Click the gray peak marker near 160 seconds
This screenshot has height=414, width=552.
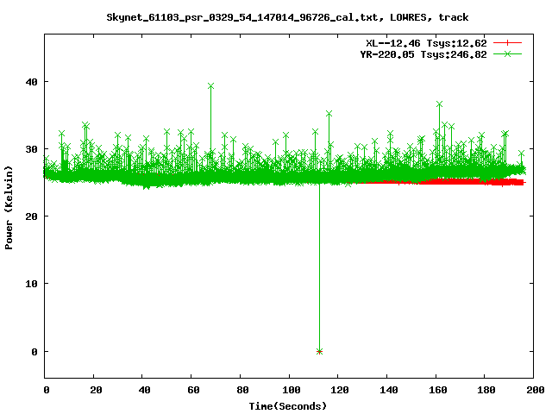[x=439, y=103]
